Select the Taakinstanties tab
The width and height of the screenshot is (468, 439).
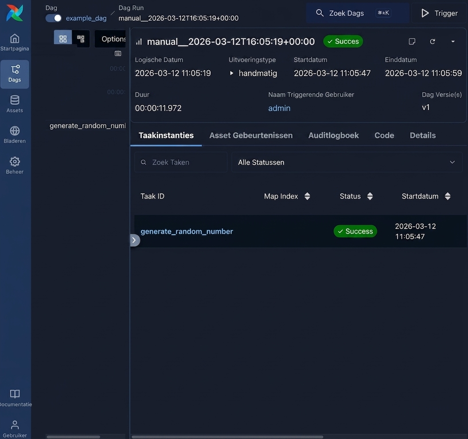coord(166,135)
